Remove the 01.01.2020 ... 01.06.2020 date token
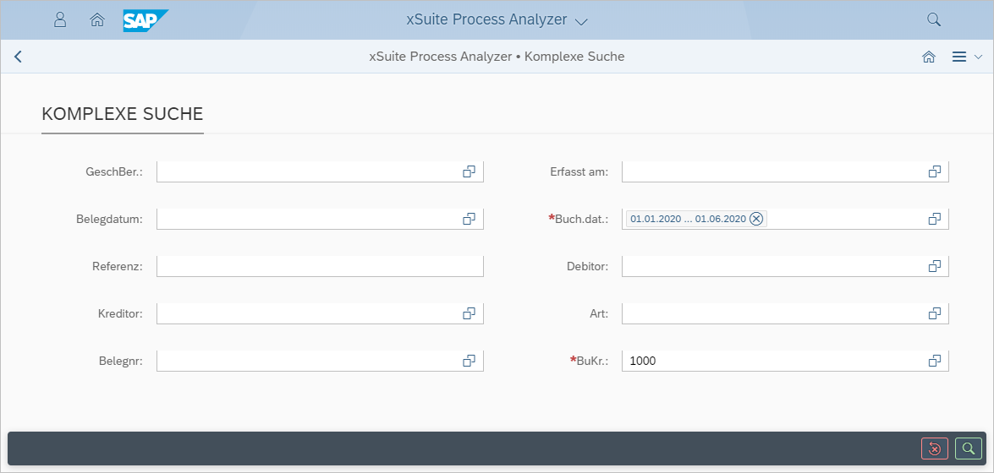Screen dimensions: 994x473 (x=756, y=219)
